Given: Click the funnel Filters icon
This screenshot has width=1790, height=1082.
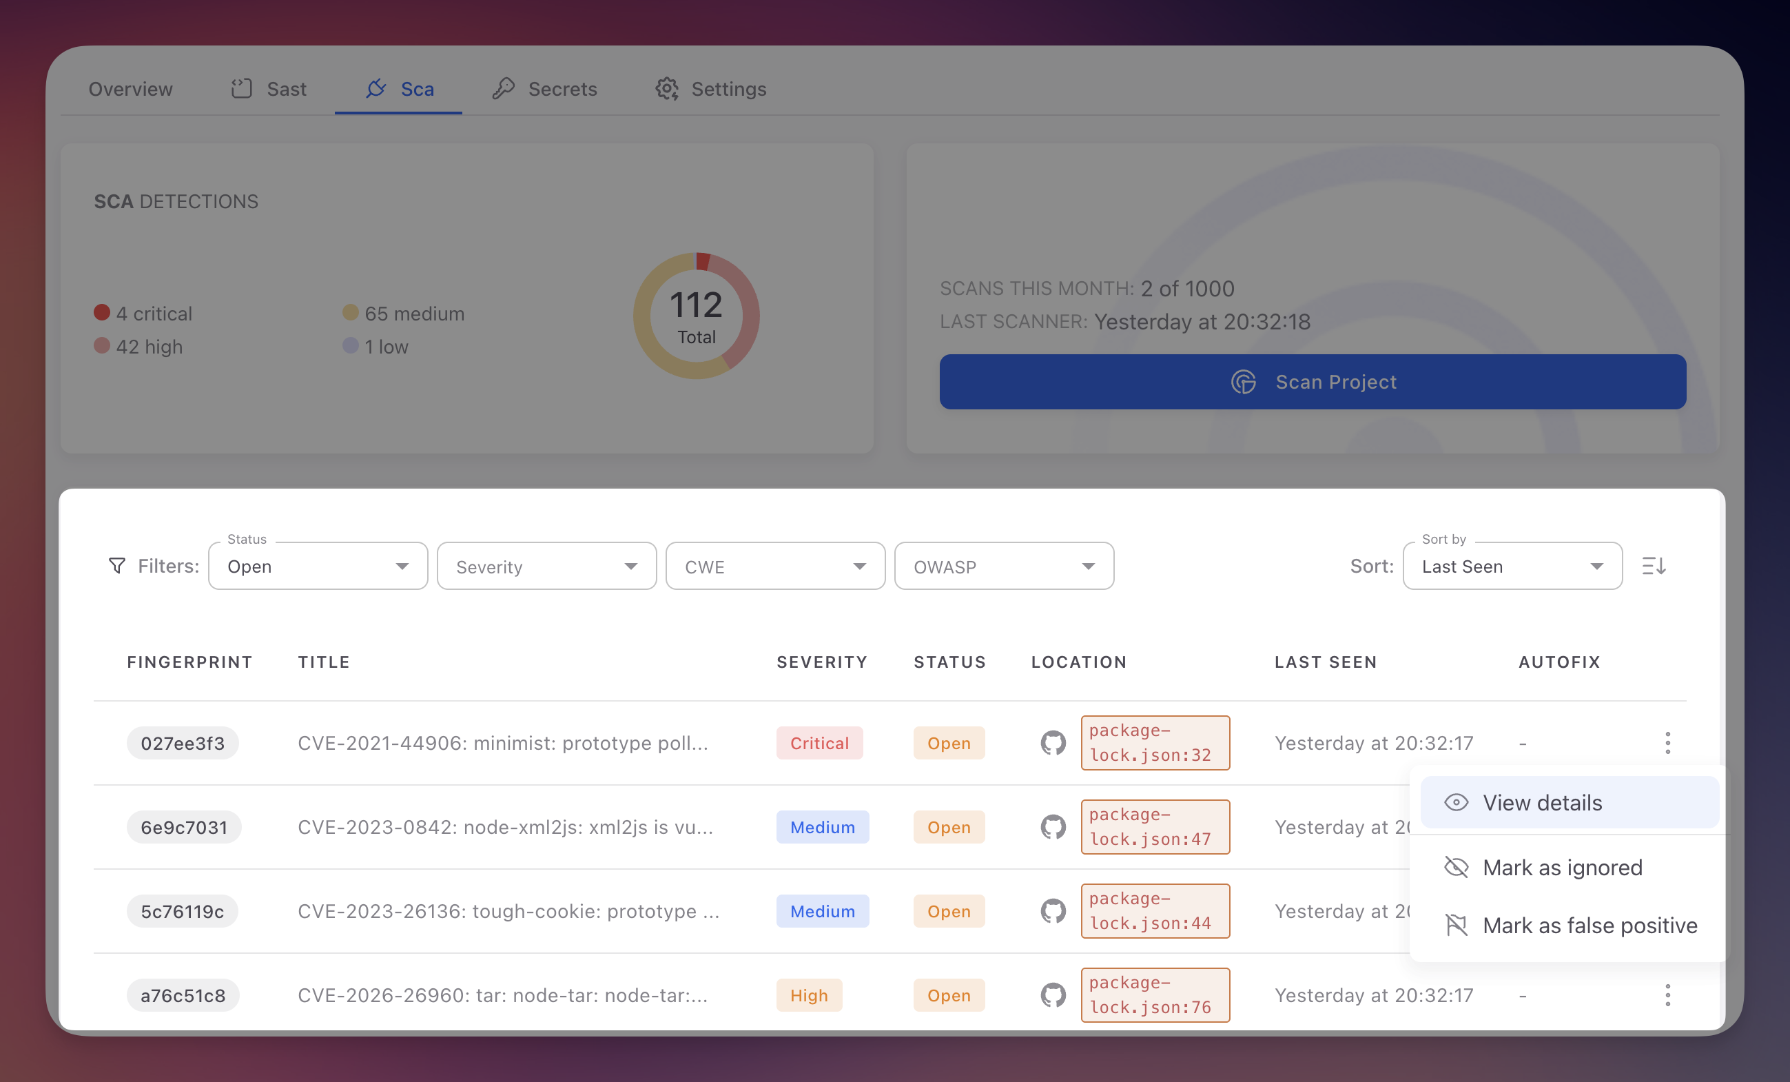Looking at the screenshot, I should click(x=117, y=565).
